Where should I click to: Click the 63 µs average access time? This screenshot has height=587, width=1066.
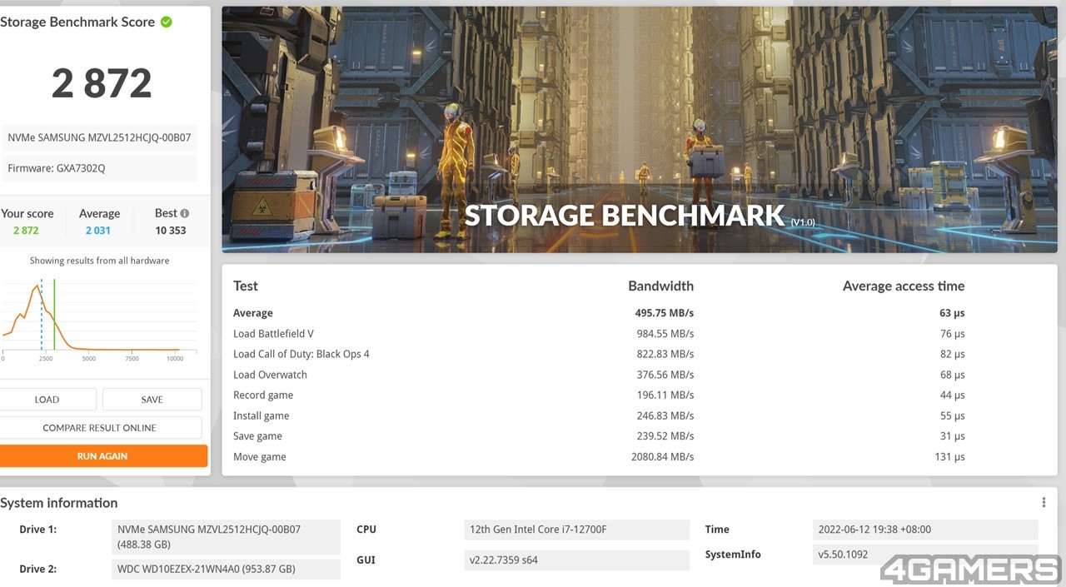(952, 313)
